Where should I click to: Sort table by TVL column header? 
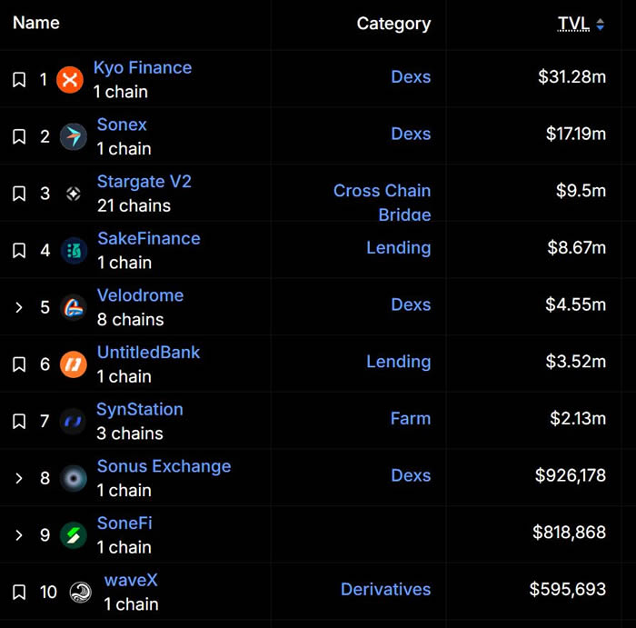click(x=572, y=24)
